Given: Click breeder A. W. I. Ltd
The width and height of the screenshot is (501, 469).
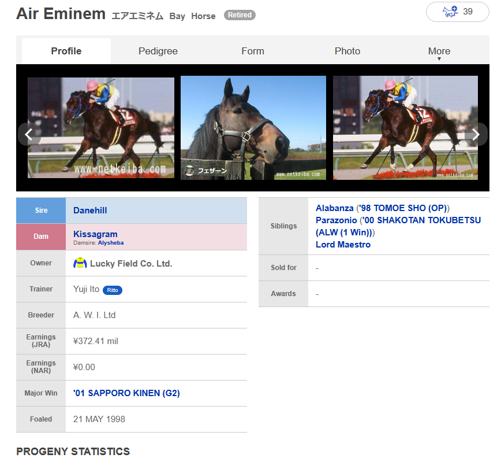Looking at the screenshot, I should 94,315.
